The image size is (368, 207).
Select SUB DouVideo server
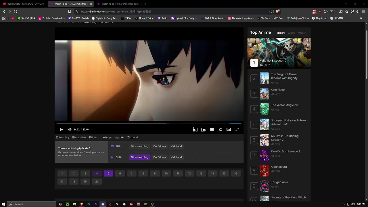160,146
